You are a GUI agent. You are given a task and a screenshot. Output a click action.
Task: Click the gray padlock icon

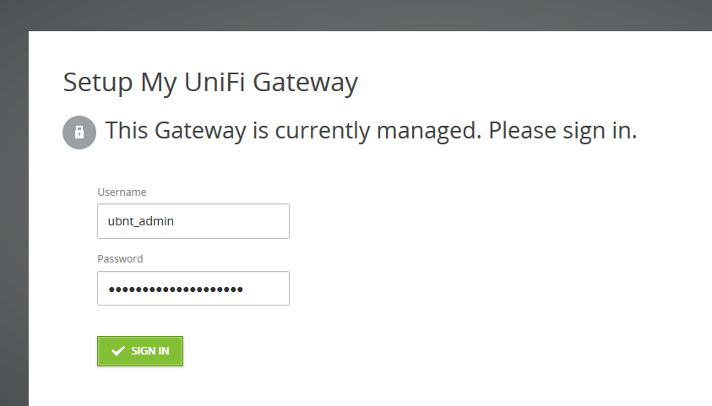(x=79, y=133)
